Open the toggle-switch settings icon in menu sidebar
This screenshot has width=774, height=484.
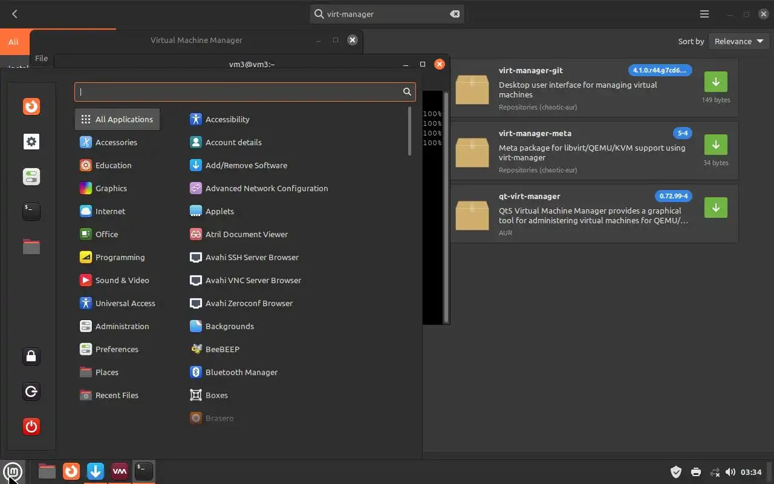point(31,177)
